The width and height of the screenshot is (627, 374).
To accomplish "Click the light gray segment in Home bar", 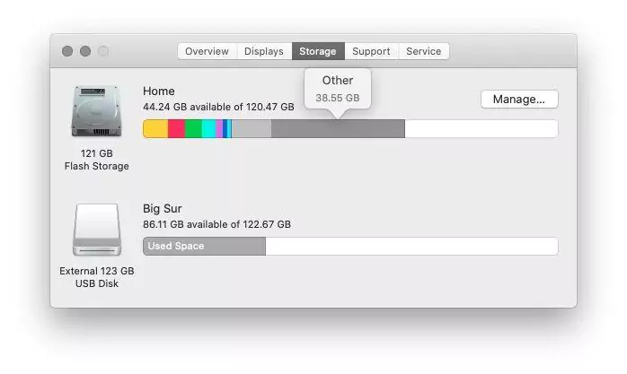I will (252, 129).
